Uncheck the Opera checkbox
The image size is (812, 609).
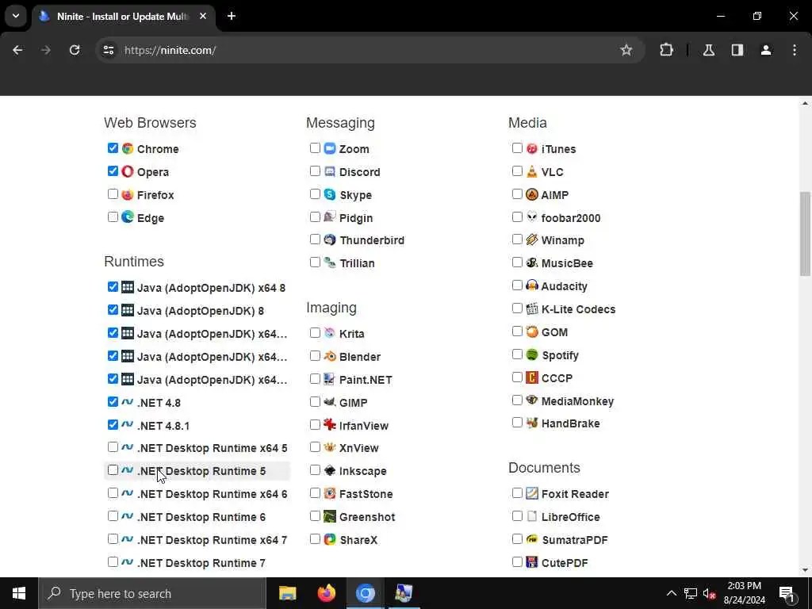click(x=113, y=171)
